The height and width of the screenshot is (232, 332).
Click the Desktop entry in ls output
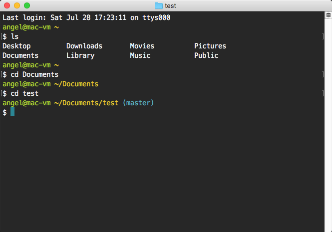(x=16, y=46)
